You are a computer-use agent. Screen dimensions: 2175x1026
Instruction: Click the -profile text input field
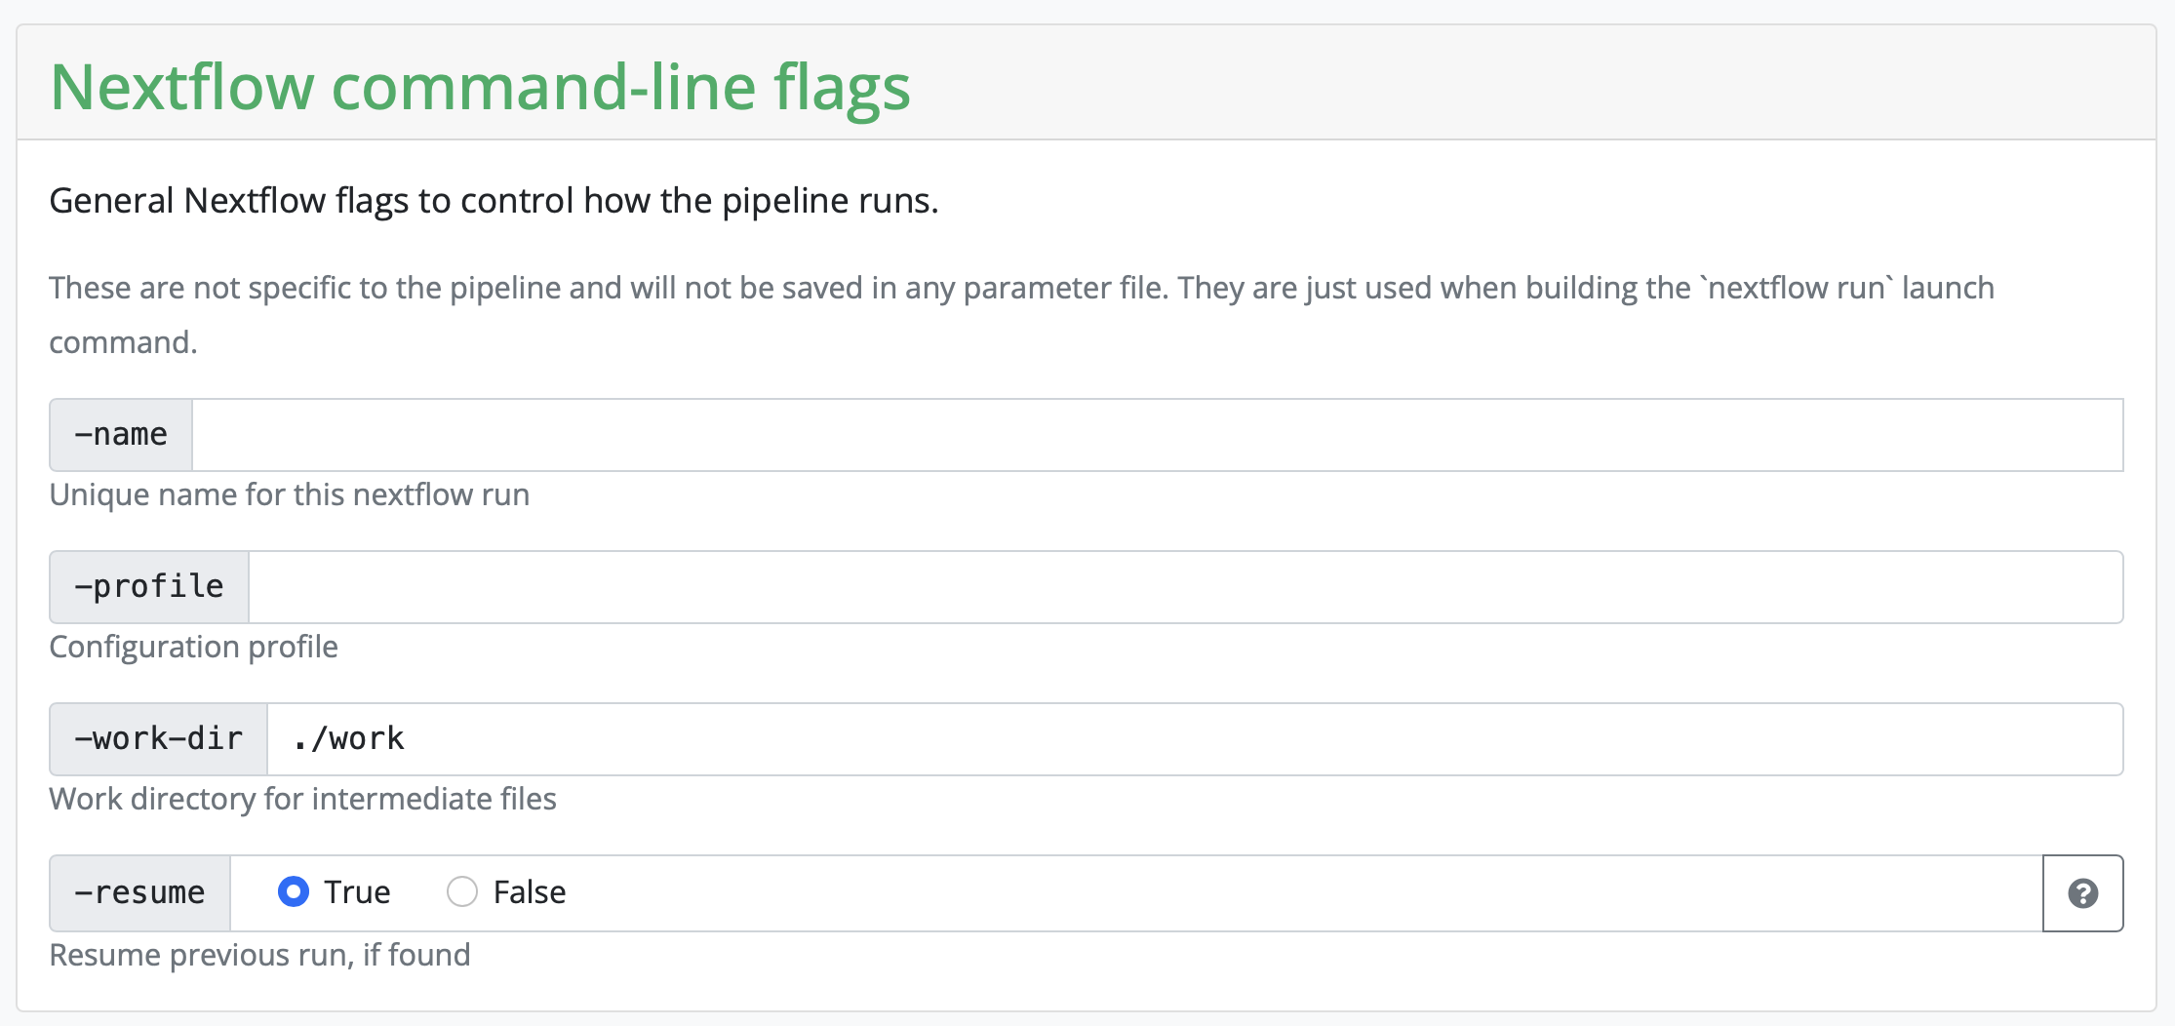coord(1185,587)
